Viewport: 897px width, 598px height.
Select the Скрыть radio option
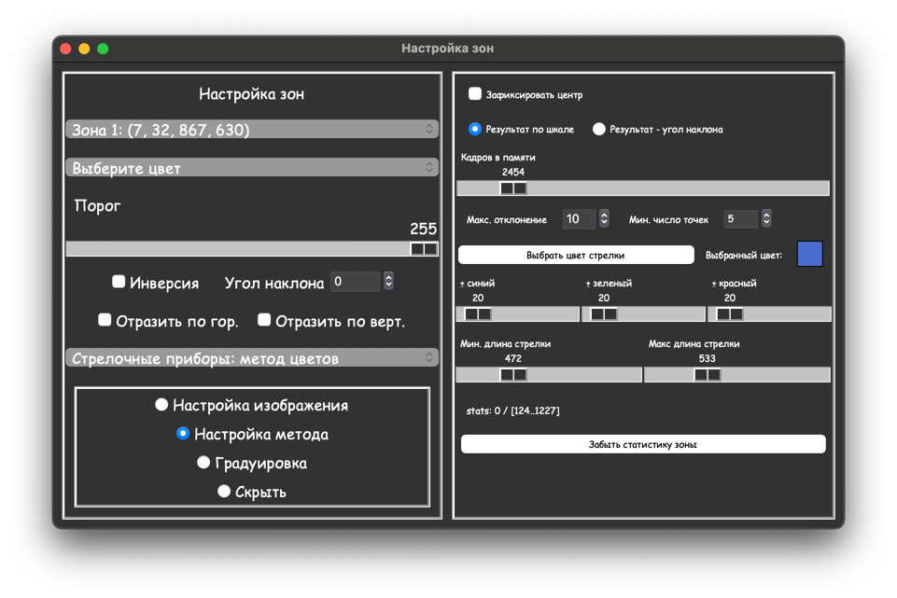click(x=224, y=491)
